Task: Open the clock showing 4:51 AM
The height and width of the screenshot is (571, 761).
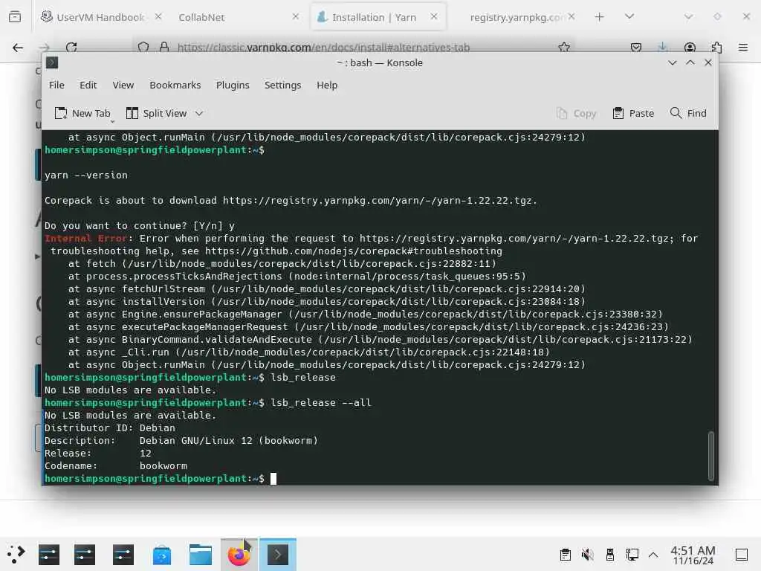Action: 693,555
